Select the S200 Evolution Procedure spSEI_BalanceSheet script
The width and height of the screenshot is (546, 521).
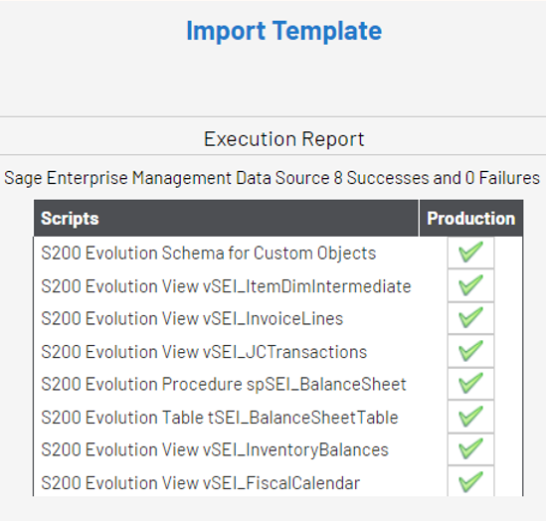coord(224,384)
